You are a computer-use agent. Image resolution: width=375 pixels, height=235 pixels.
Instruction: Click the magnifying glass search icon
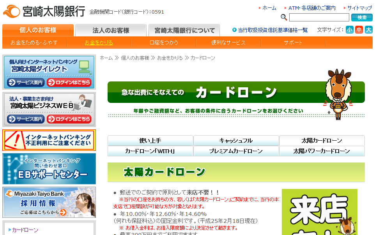(284, 18)
